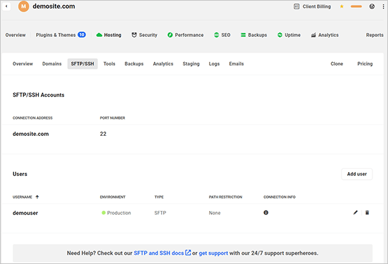Open the Logs sub-tab
Image resolution: width=388 pixels, height=264 pixels.
pyautogui.click(x=214, y=63)
